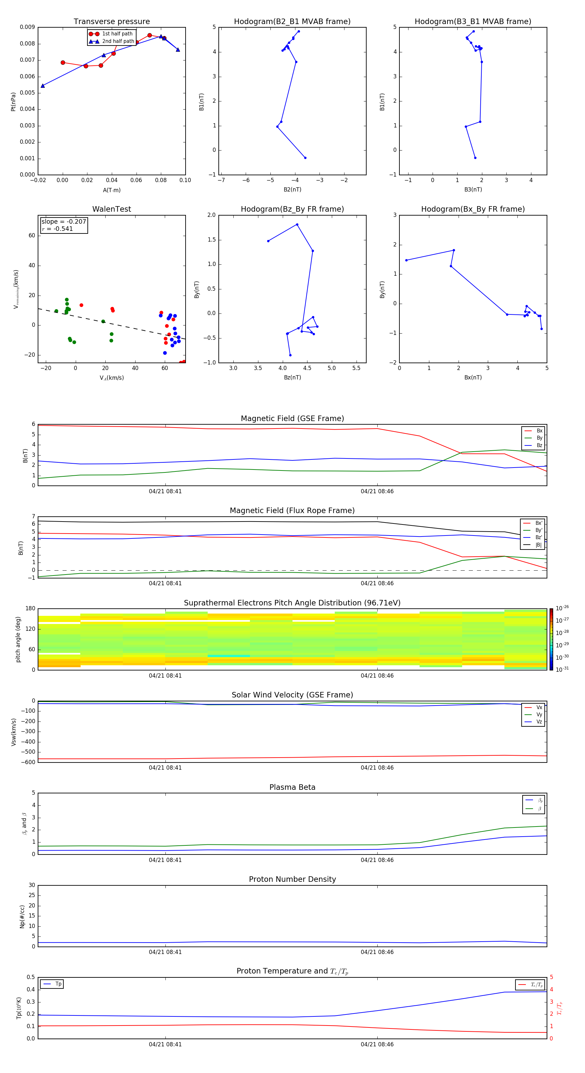Click the Suprathermal Electrons Pitch Angle Distribution title
585x1073 pixels.
[x=292, y=603]
